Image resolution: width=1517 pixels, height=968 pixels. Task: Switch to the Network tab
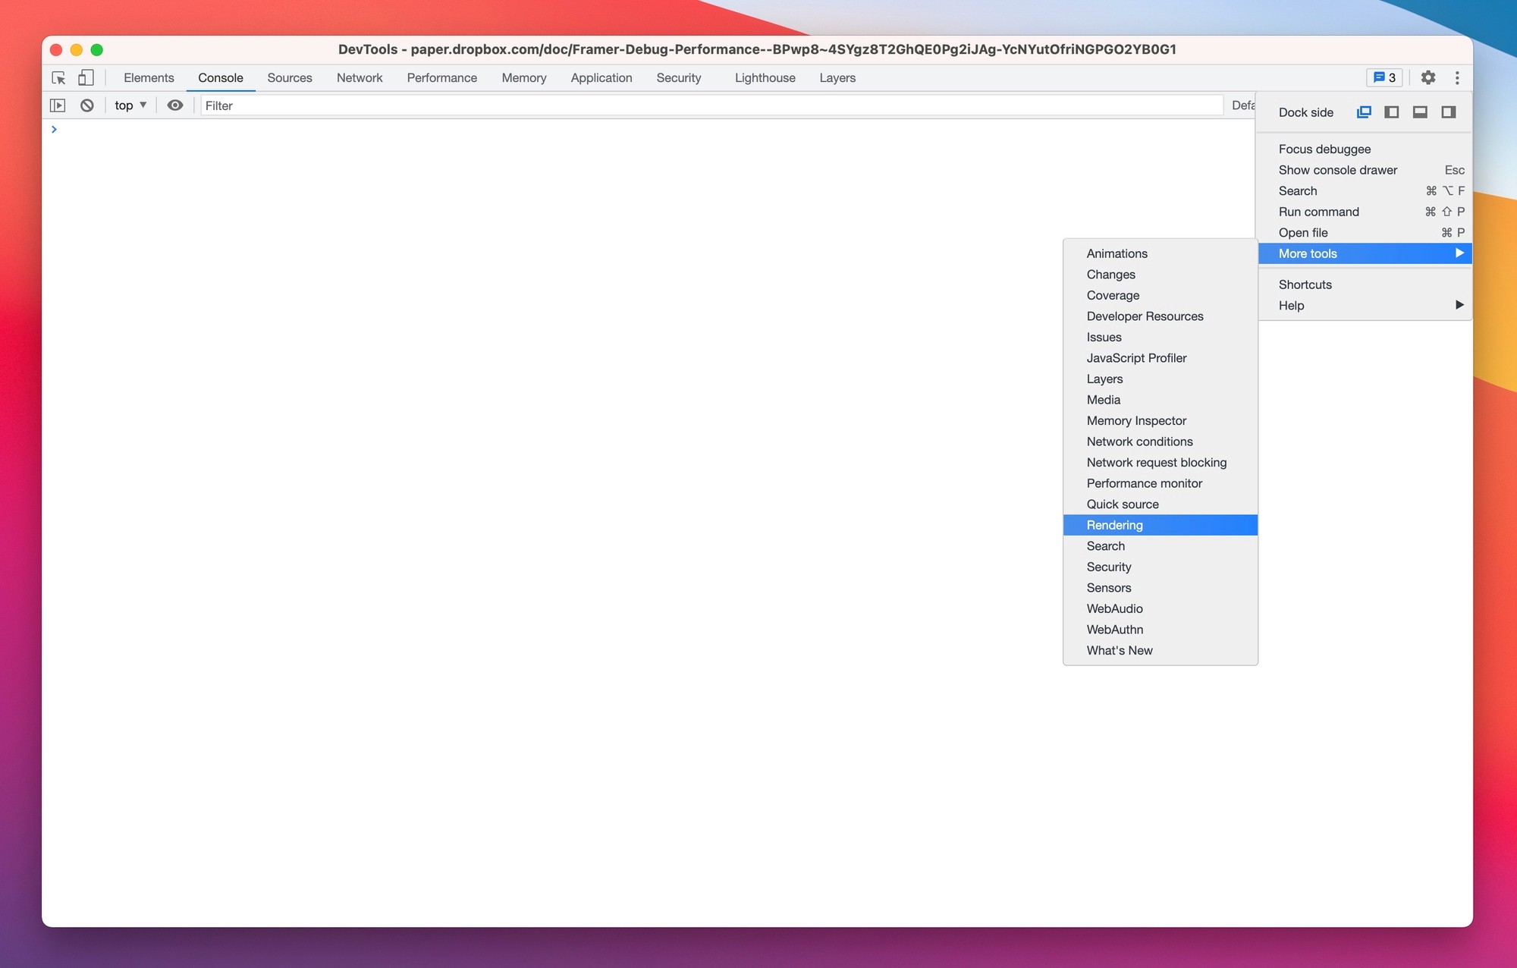360,77
